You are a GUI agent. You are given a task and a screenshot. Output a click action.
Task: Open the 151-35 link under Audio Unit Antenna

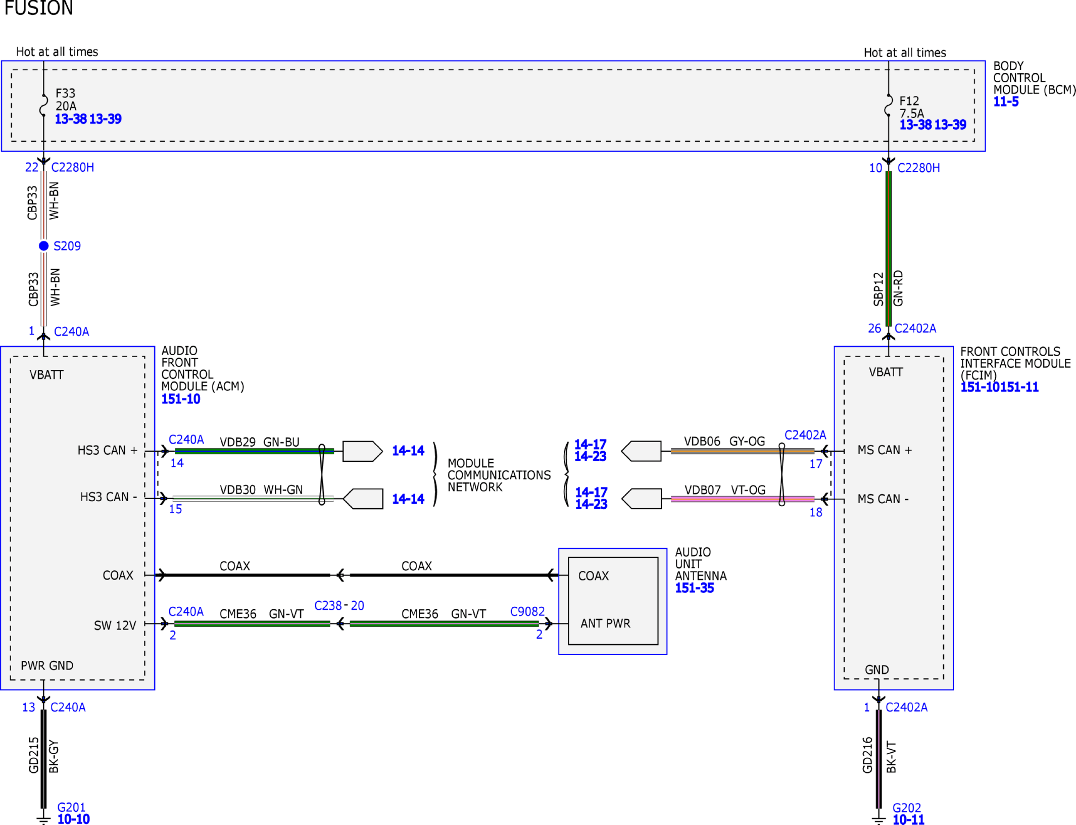tap(695, 588)
